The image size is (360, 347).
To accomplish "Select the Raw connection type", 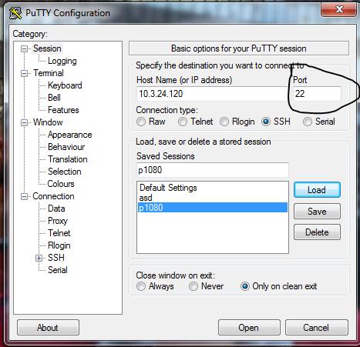I will coord(141,122).
